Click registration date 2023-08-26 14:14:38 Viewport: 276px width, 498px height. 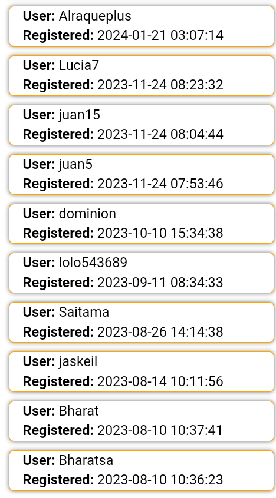160,332
